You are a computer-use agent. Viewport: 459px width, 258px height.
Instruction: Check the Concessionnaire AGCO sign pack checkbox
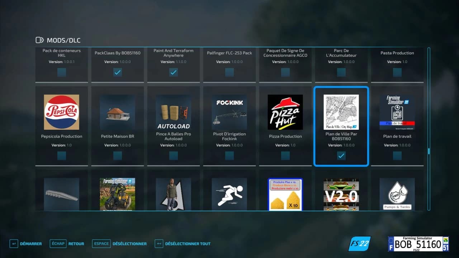click(x=285, y=72)
